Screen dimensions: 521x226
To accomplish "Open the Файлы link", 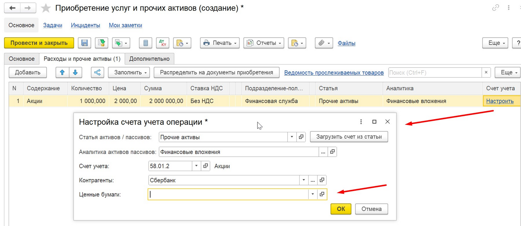I will click(346, 43).
